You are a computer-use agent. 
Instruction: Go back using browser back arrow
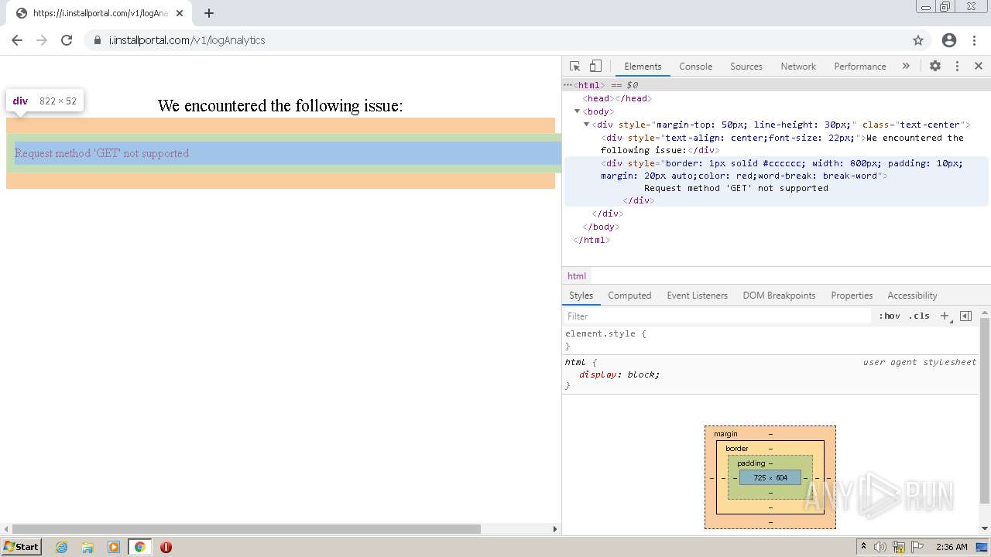click(x=17, y=40)
